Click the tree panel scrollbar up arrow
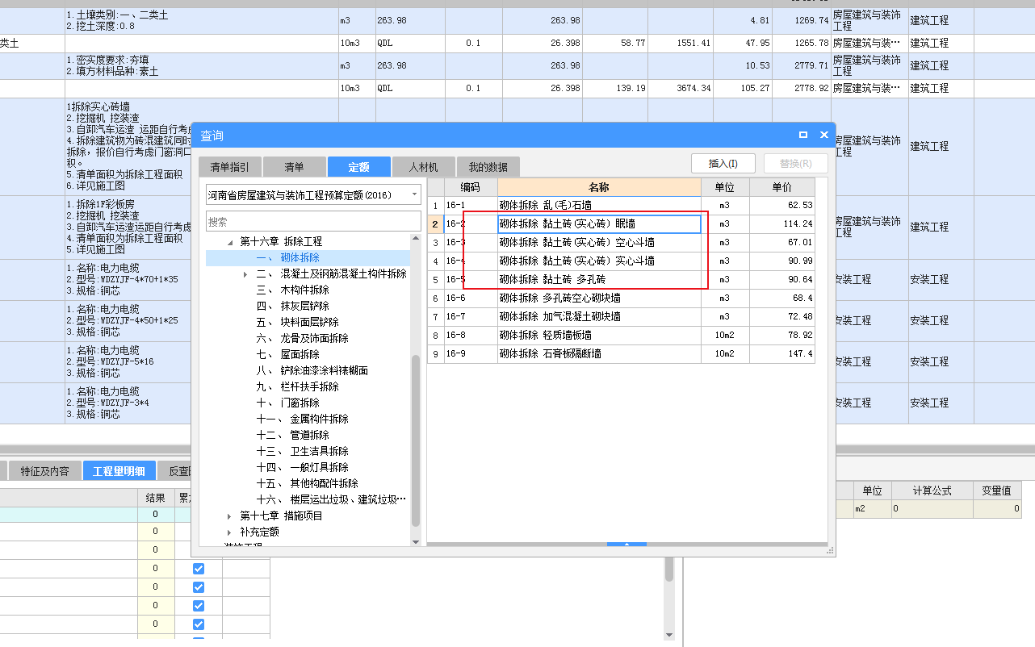The image size is (1035, 647). (416, 240)
